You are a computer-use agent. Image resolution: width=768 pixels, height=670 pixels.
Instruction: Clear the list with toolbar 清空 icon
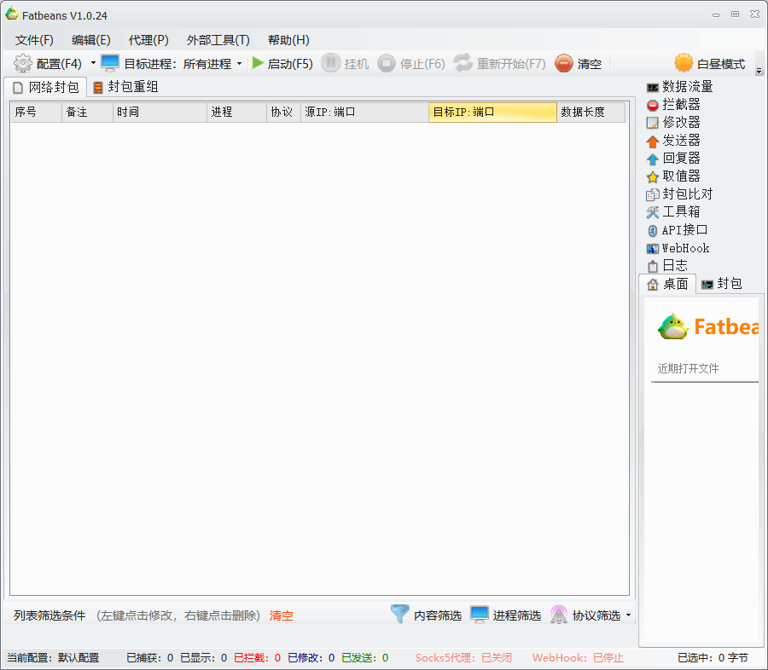564,64
